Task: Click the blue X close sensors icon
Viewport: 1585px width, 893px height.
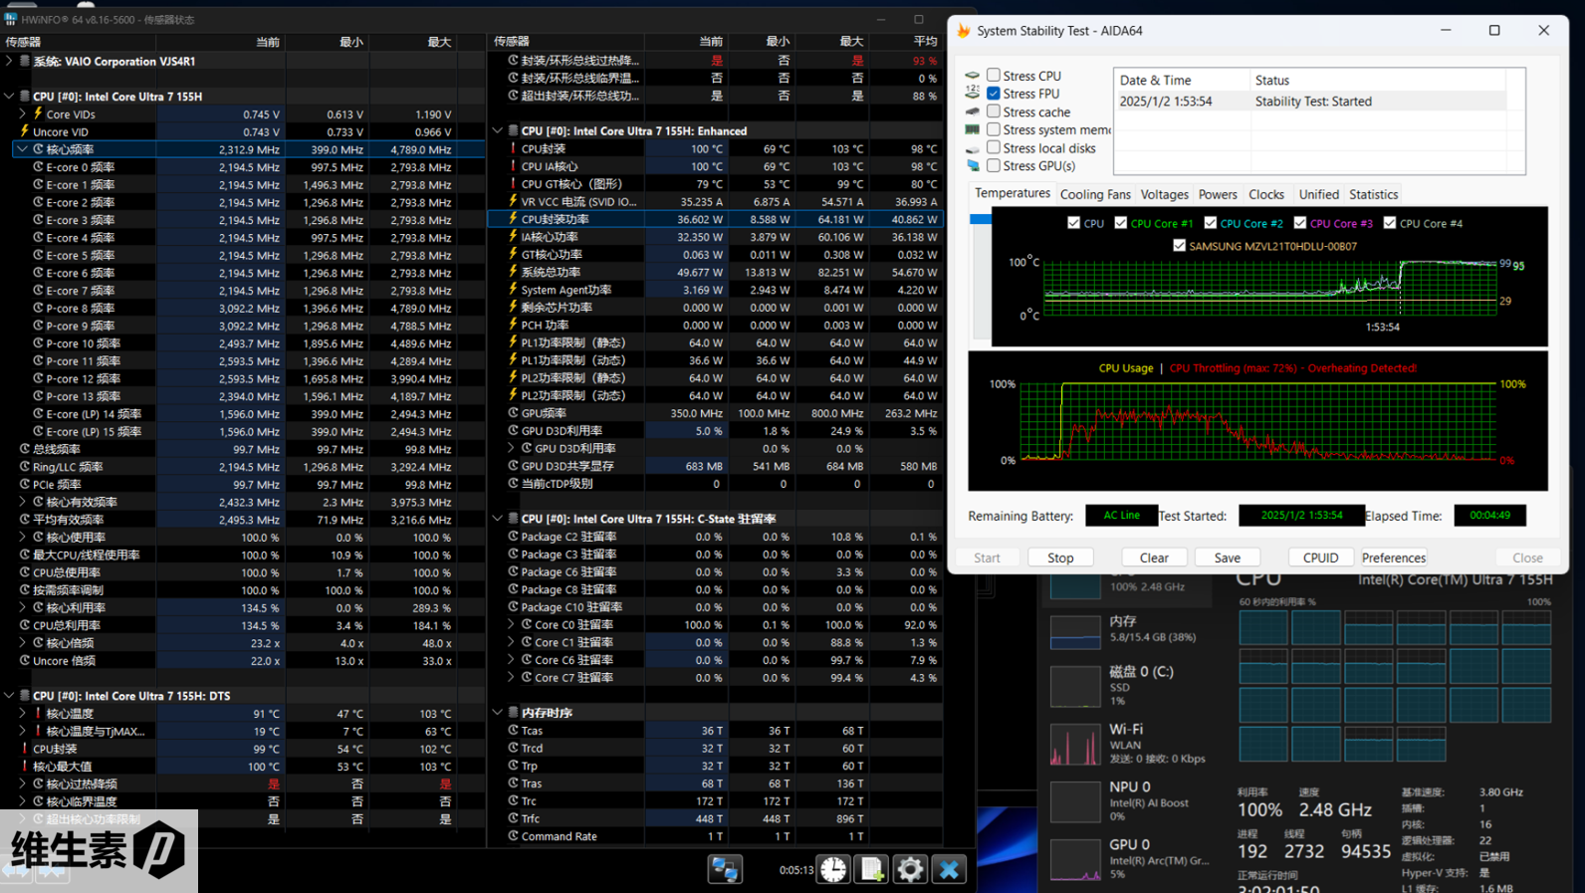Action: [x=949, y=869]
